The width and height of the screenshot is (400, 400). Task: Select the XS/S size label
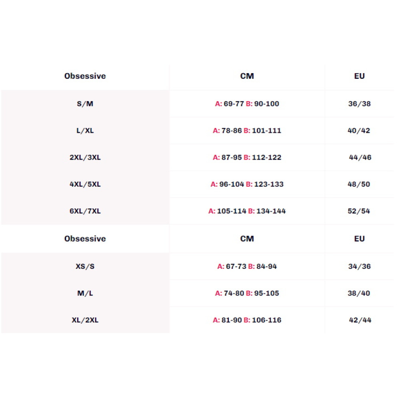pos(85,266)
